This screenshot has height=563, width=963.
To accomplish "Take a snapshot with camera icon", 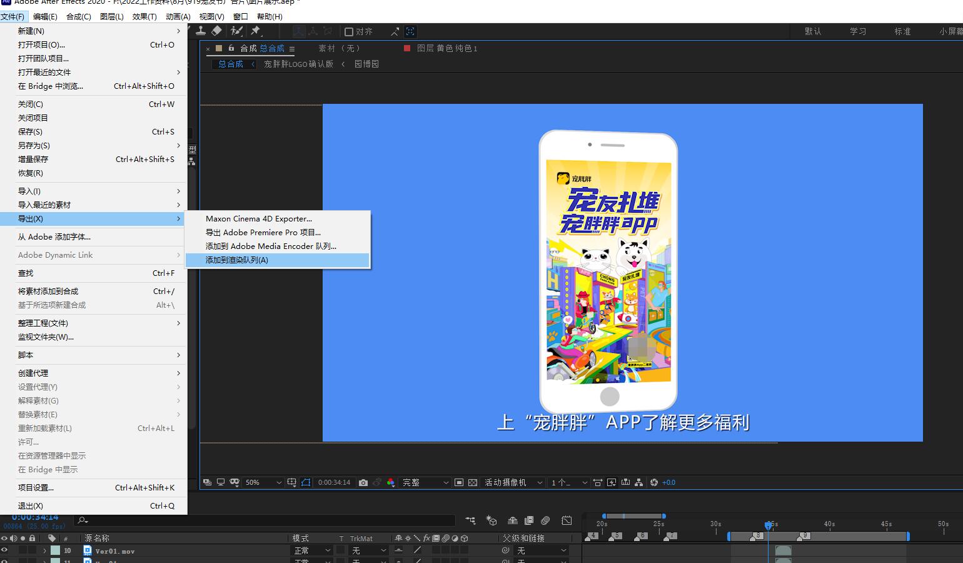I will [363, 482].
